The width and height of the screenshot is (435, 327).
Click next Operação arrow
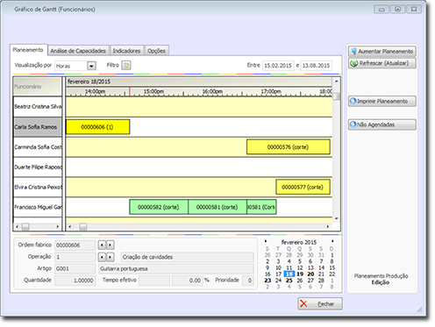tap(111, 257)
